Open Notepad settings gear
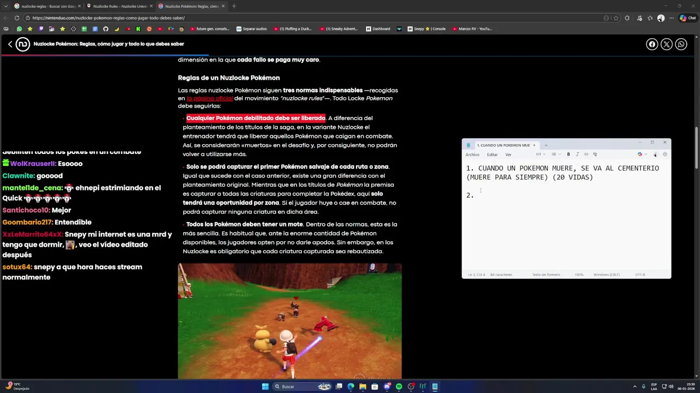The width and height of the screenshot is (700, 393). 664,154
